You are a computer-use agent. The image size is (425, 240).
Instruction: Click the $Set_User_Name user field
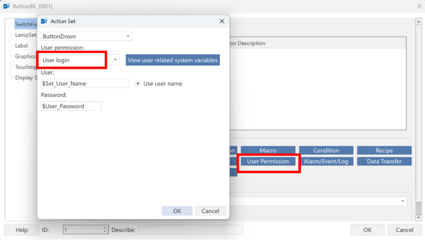pyautogui.click(x=85, y=83)
